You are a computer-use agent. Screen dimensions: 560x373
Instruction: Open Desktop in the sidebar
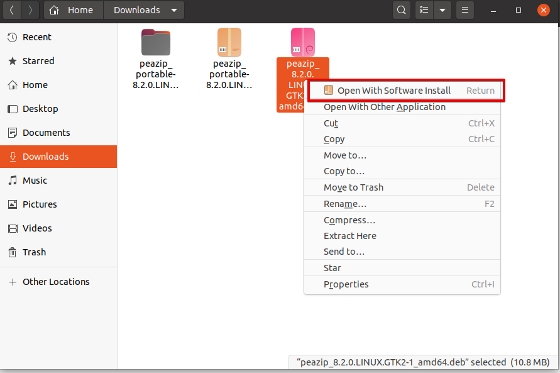[58, 109]
